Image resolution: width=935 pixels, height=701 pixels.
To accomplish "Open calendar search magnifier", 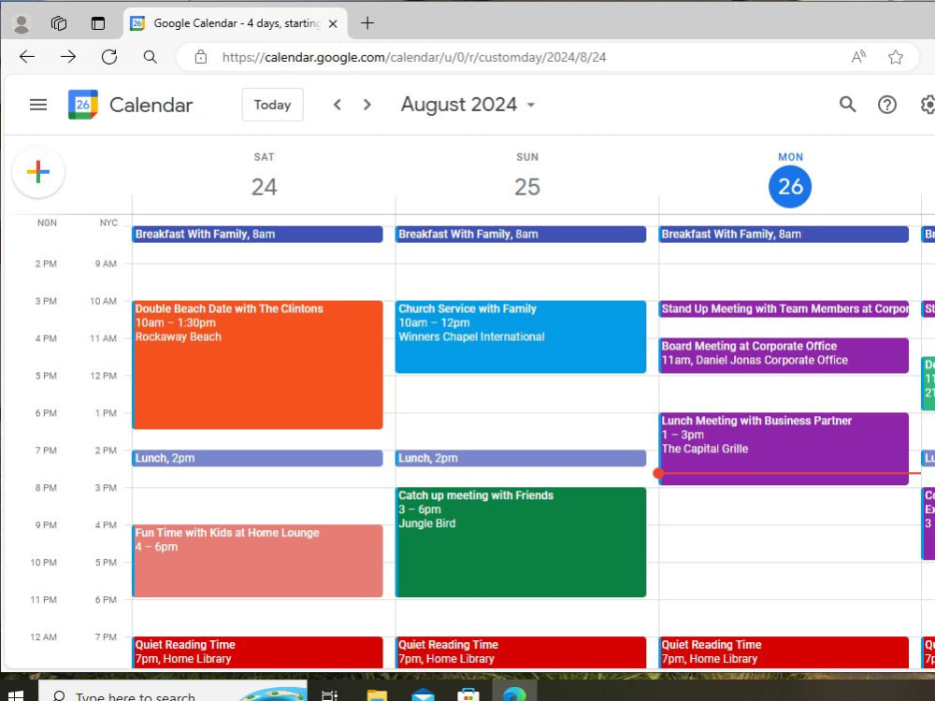I will click(x=847, y=105).
